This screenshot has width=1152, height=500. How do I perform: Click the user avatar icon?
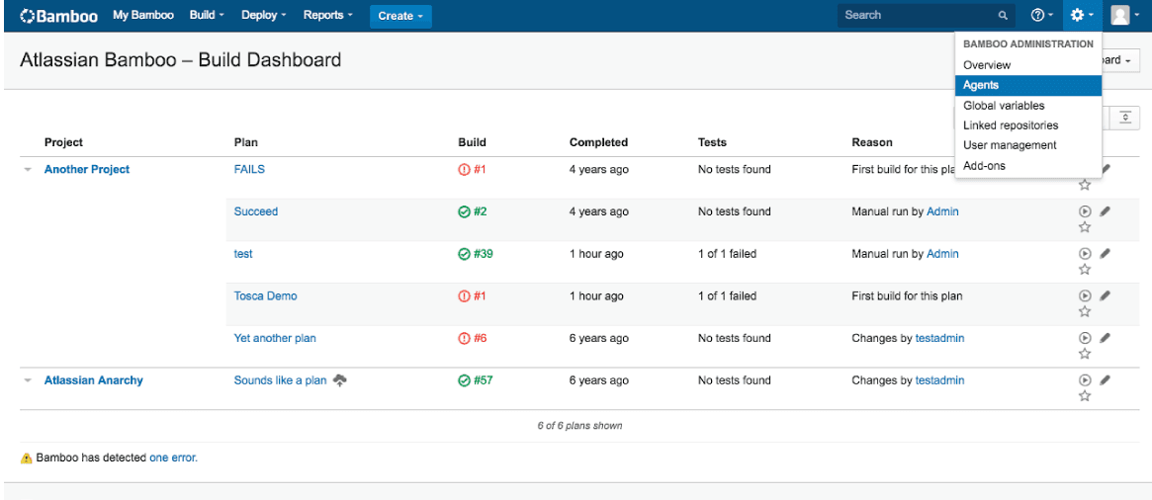point(1120,16)
